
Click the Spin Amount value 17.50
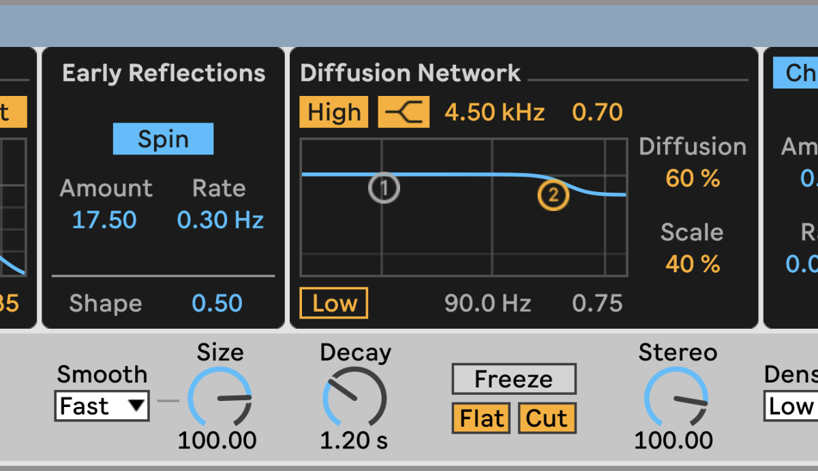(x=104, y=221)
